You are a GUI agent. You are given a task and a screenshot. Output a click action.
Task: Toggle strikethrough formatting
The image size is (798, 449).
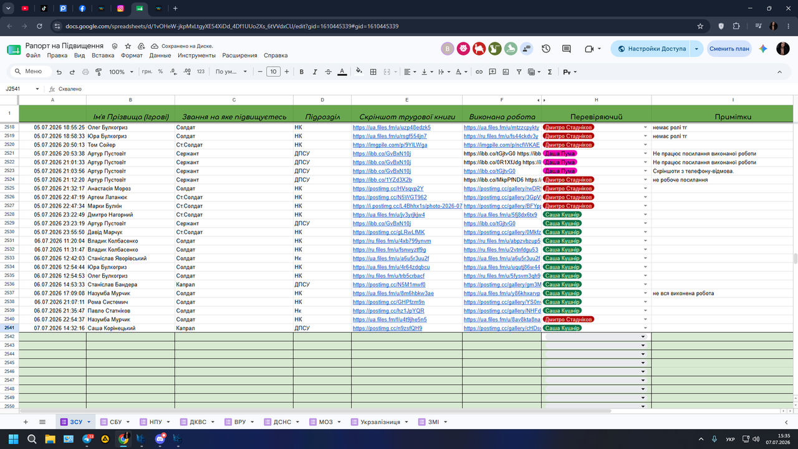click(x=328, y=72)
